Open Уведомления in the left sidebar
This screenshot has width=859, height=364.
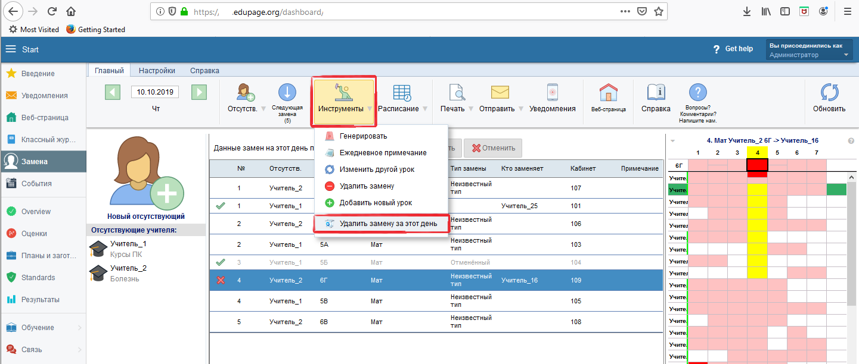(x=43, y=95)
